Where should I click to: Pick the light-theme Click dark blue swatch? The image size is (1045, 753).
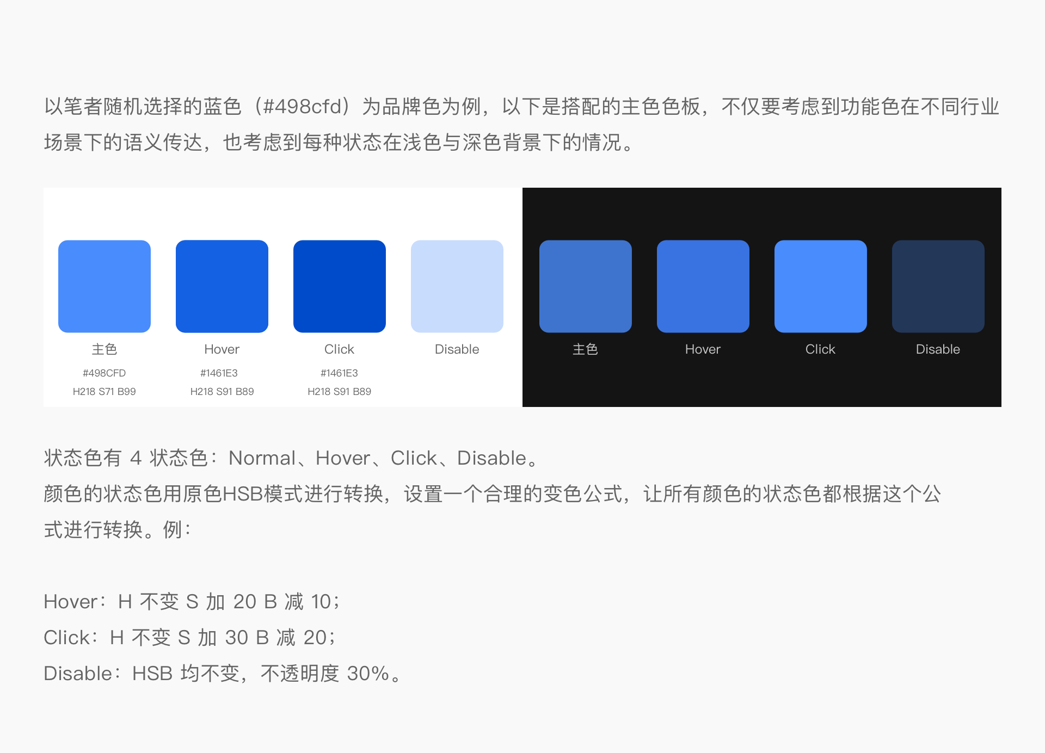340,286
